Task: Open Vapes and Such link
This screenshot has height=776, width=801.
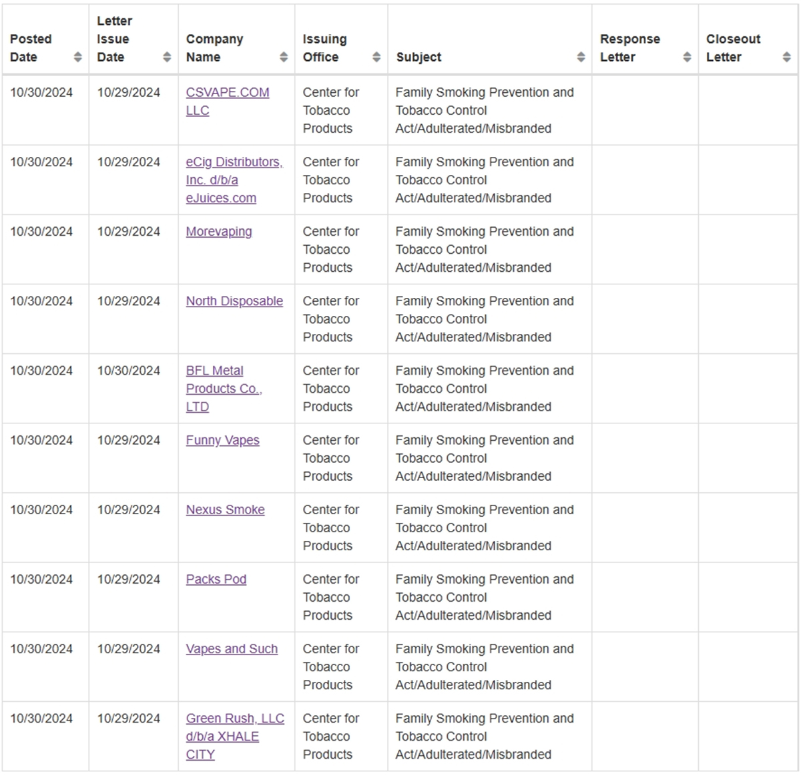Action: pos(232,648)
